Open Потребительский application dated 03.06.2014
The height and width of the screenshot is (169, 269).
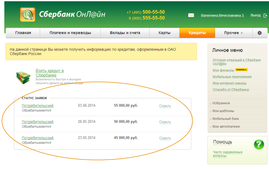click(x=37, y=106)
